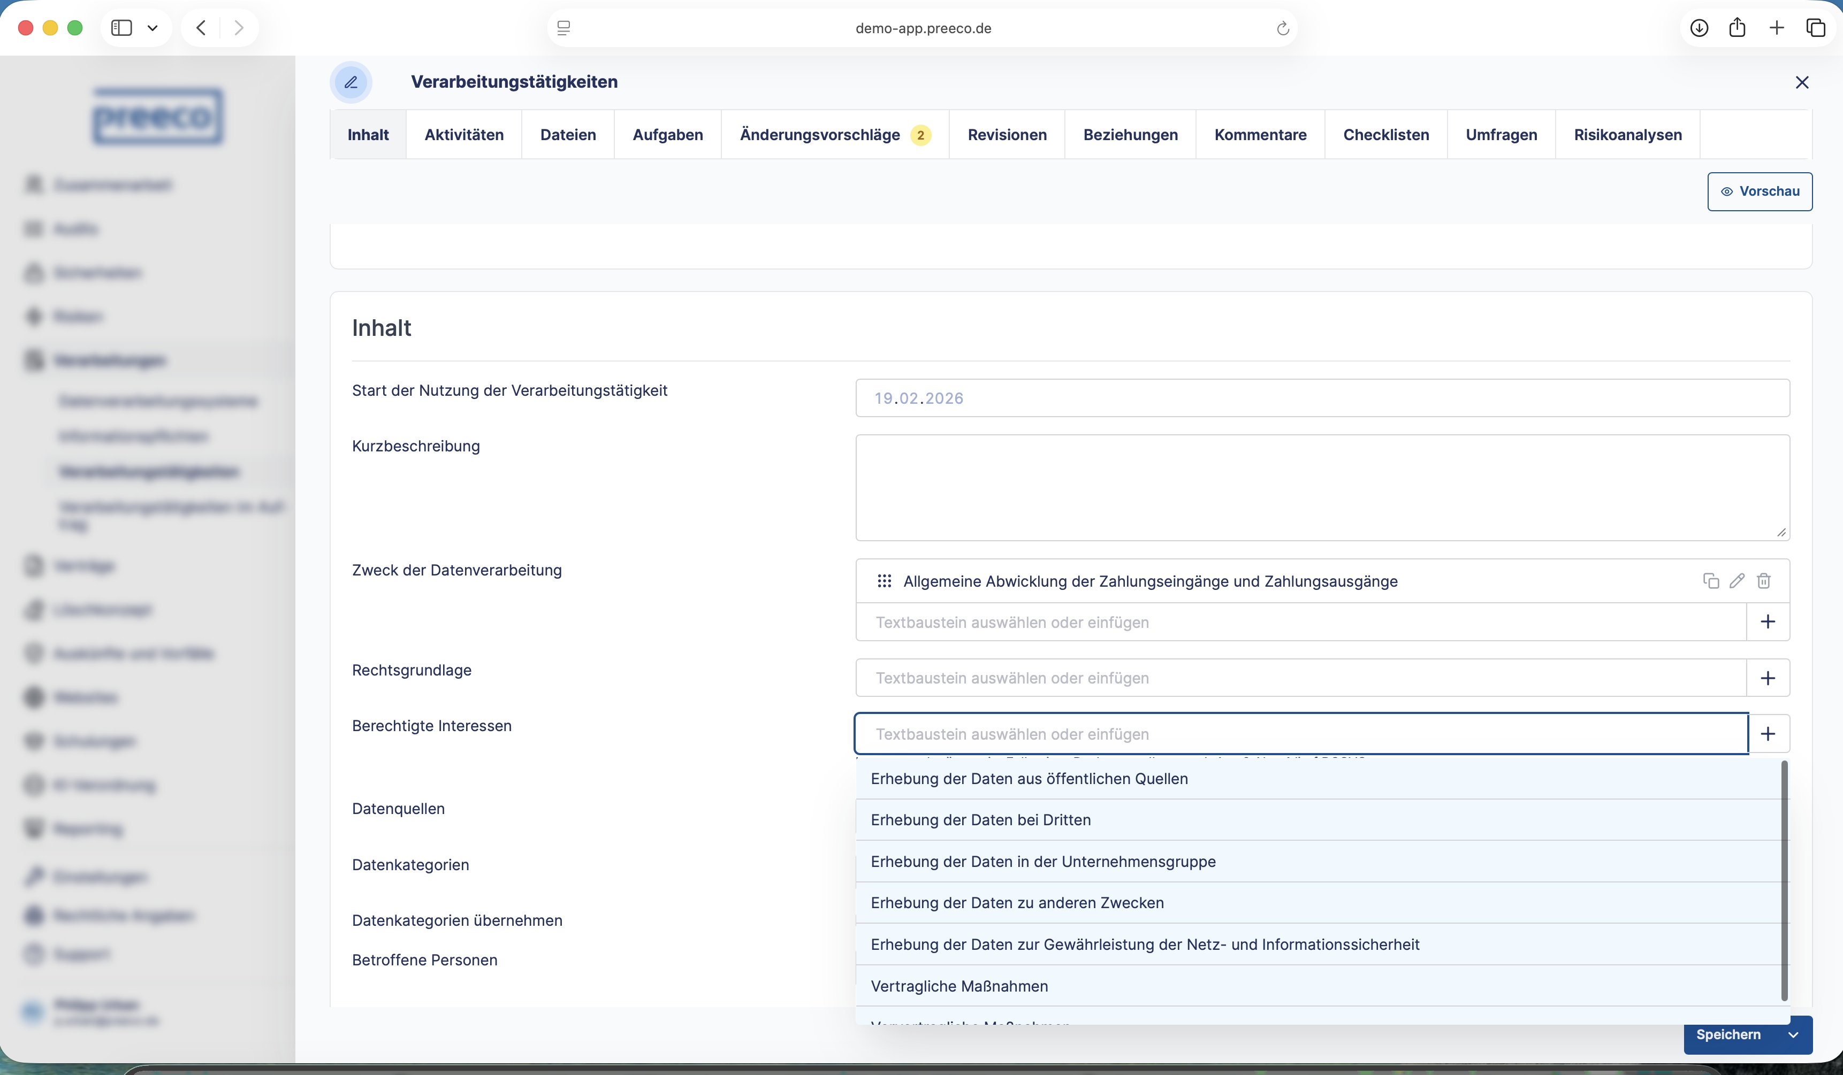1843x1075 pixels.
Task: Select 'Erhebung der Daten bei Dritten' option
Action: pyautogui.click(x=981, y=820)
